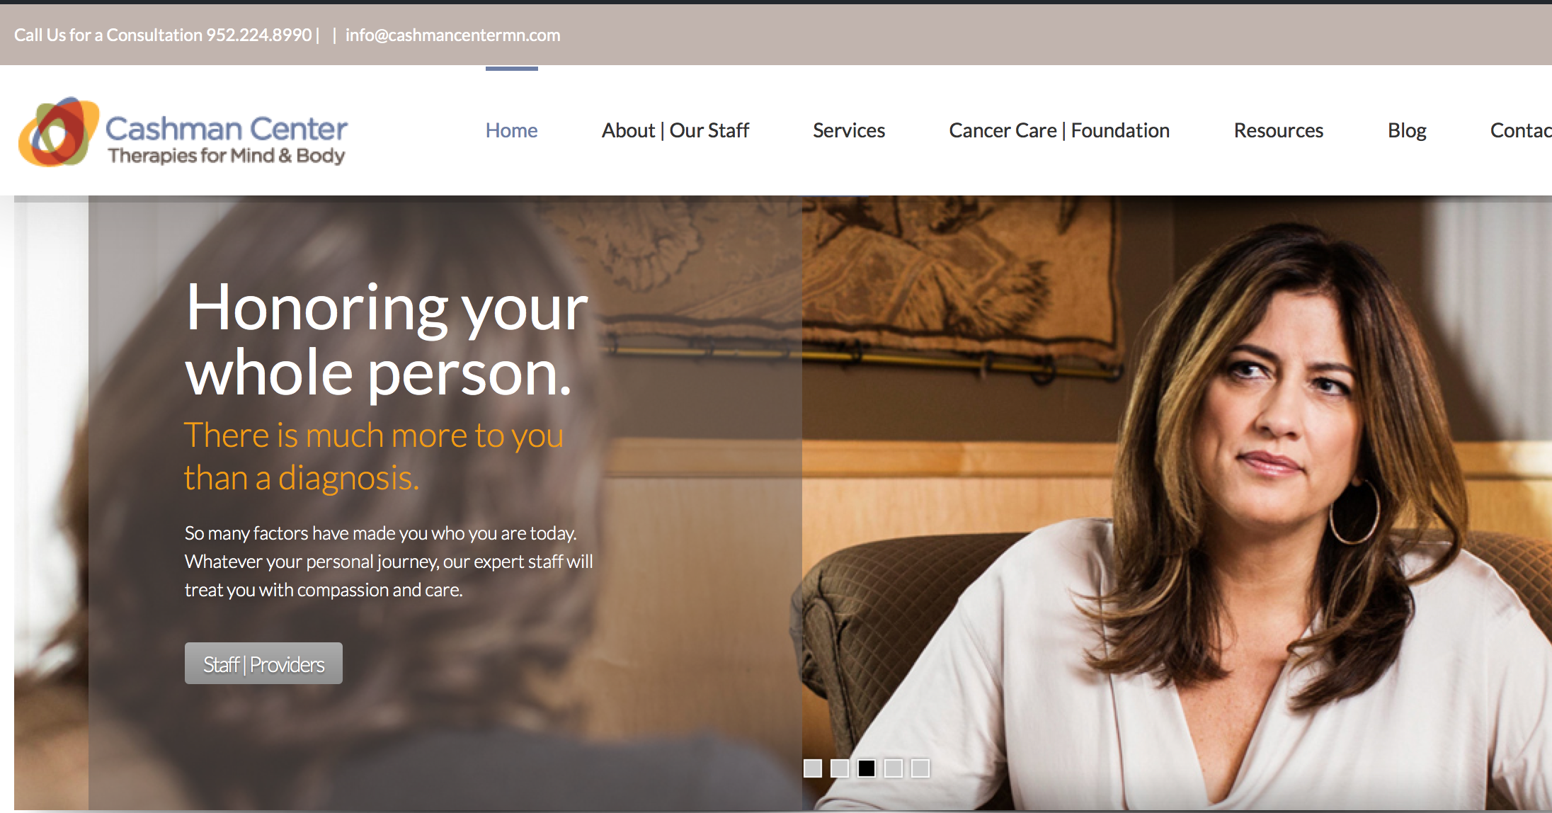The height and width of the screenshot is (813, 1552).
Task: Open the Contact menu item
Action: pos(1521,130)
